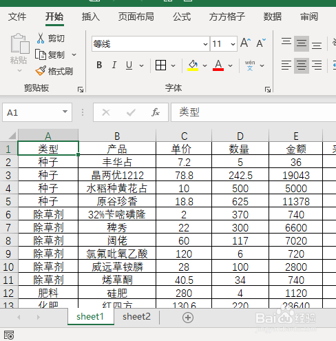Toggle bold formatting
This screenshot has height=341, width=336.
coord(99,65)
